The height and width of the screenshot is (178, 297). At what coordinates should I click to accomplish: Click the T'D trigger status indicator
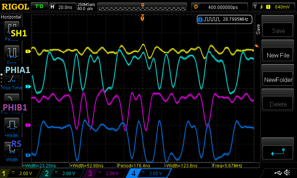pyautogui.click(x=39, y=7)
